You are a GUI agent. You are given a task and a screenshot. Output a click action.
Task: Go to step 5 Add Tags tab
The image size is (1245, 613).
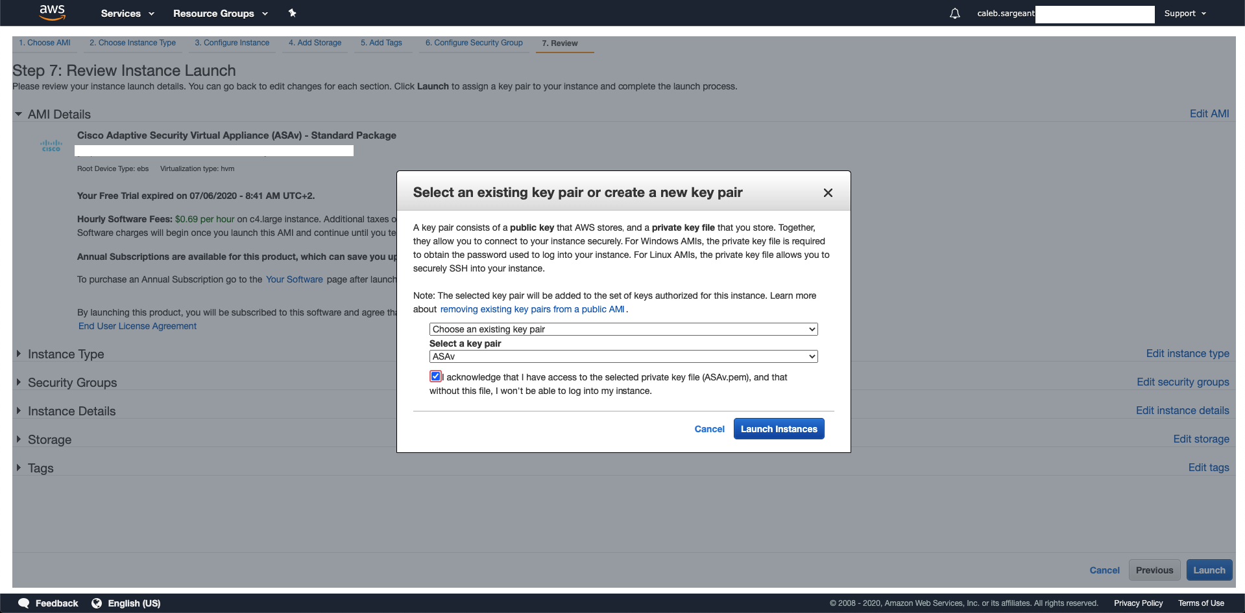381,43
